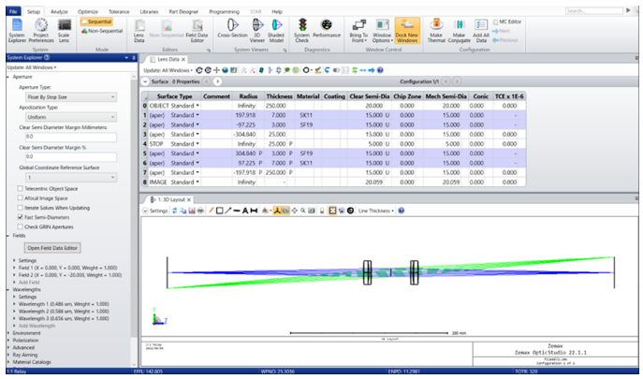Open the File menu

pyautogui.click(x=13, y=11)
